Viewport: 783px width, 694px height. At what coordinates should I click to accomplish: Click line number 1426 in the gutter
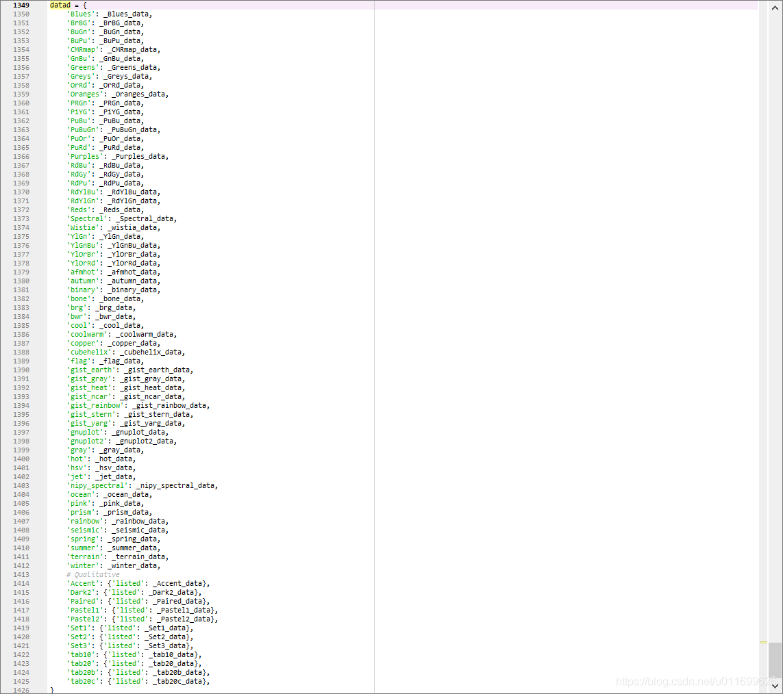tap(21, 690)
